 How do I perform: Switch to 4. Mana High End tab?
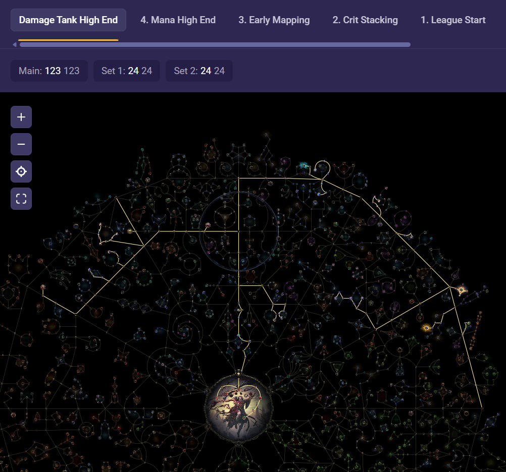pos(178,20)
